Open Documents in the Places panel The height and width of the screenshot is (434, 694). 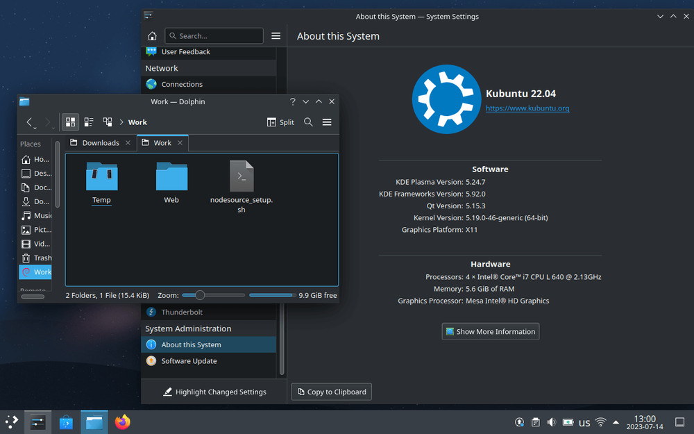tap(36, 187)
